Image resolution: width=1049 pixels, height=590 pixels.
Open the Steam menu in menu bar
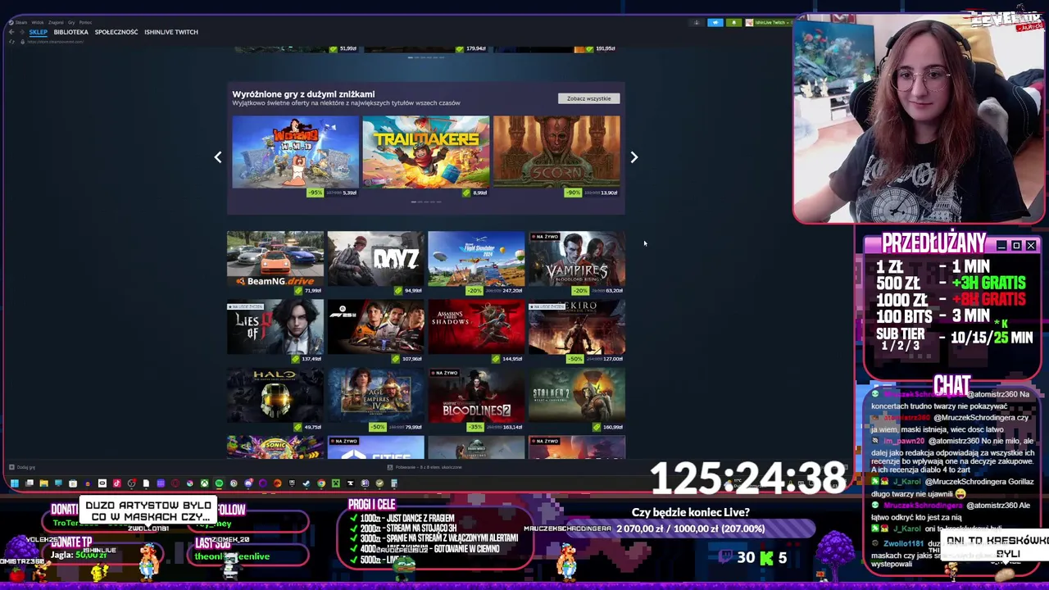(20, 22)
